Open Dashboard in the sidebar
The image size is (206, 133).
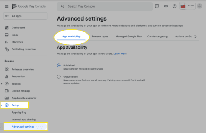[x=18, y=28]
